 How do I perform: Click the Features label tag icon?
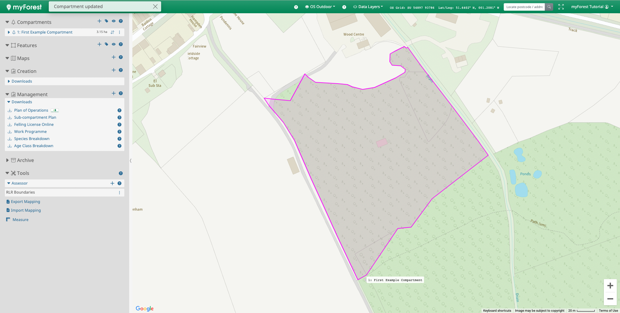(107, 45)
